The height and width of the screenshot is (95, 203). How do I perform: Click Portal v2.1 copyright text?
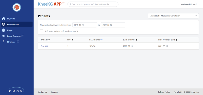pyautogui.click(x=186, y=92)
